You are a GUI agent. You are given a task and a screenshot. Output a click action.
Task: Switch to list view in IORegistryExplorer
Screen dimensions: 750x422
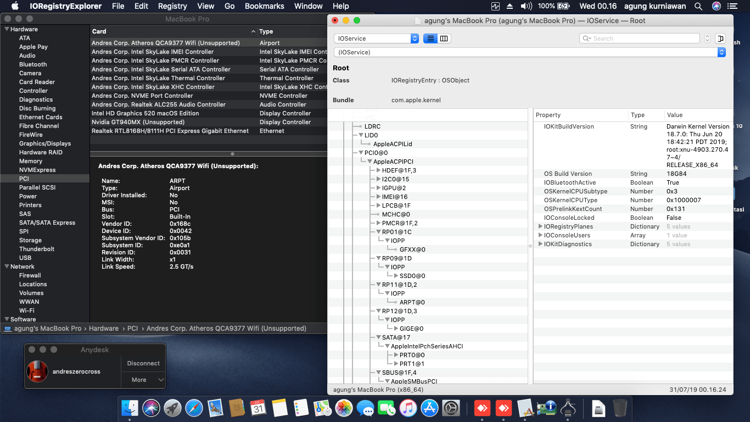(430, 38)
